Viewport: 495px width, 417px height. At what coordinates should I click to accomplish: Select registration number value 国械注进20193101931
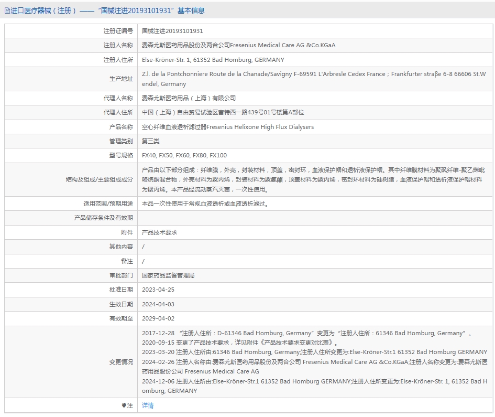[x=172, y=31]
